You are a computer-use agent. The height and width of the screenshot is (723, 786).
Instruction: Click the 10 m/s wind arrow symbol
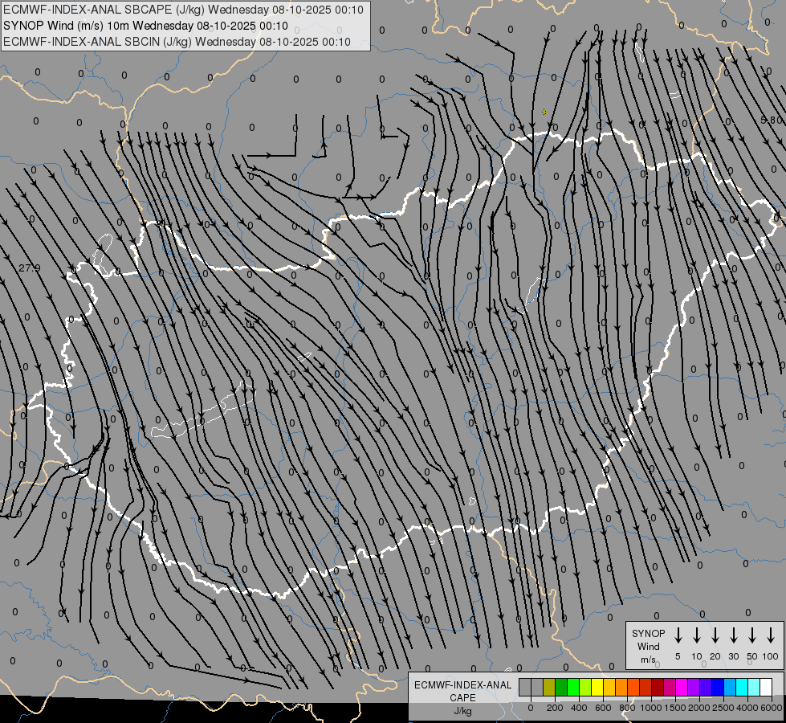tap(697, 635)
